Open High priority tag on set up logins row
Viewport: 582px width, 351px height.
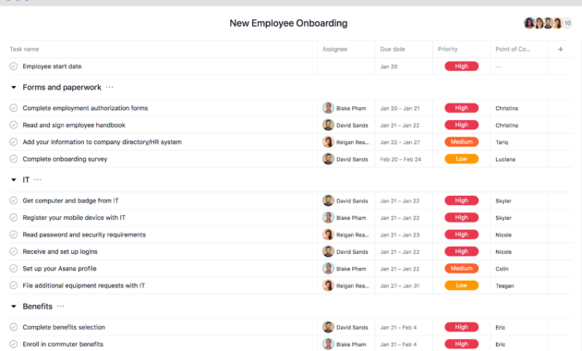coord(461,251)
